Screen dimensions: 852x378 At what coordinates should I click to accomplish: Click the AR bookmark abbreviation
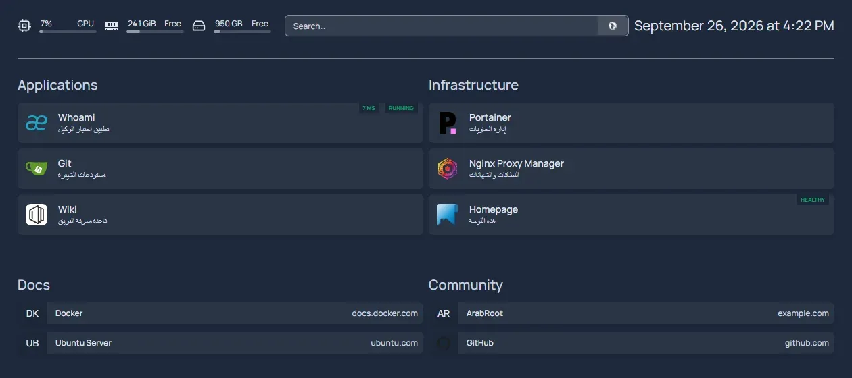(x=444, y=313)
